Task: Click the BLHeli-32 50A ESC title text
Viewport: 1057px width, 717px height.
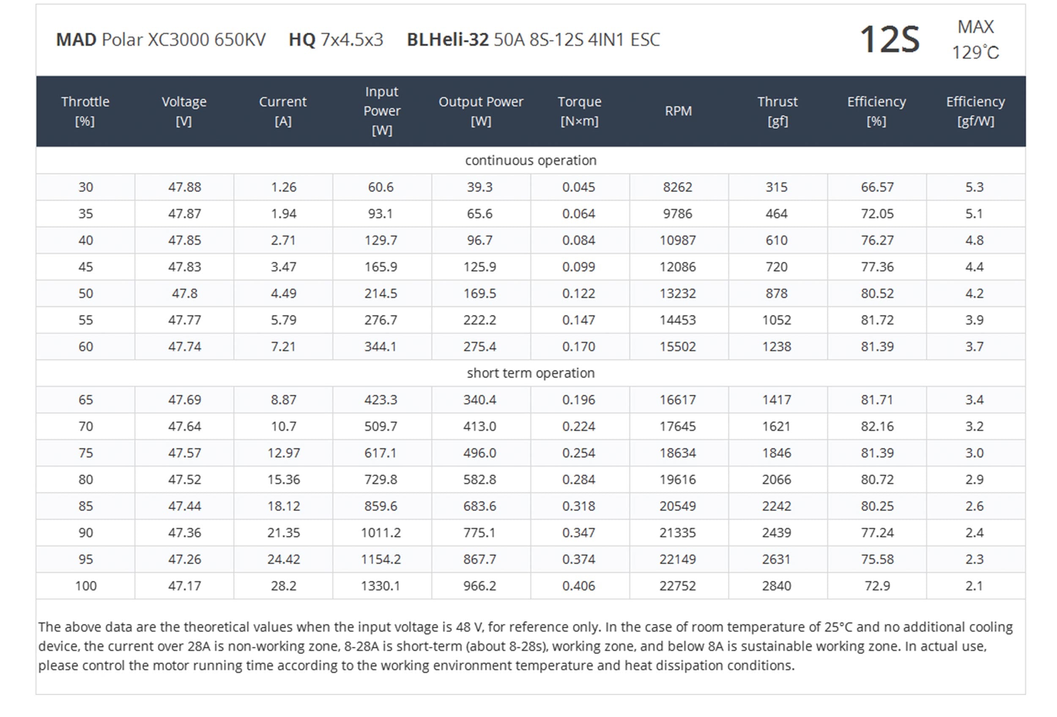Action: point(533,40)
